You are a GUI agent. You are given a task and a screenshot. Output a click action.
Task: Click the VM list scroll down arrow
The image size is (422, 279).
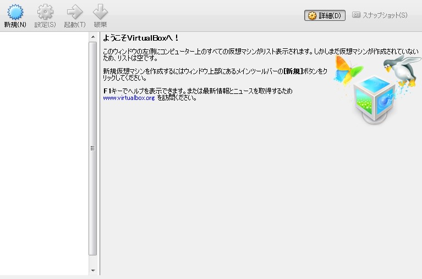pyautogui.click(x=93, y=270)
